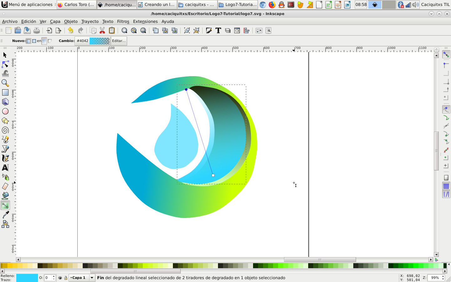
Task: Select the Gradient tool
Action: (x=5, y=205)
